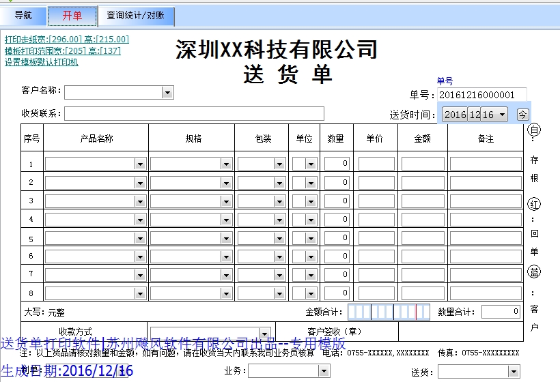Click the 备注 column header

pyautogui.click(x=486, y=138)
